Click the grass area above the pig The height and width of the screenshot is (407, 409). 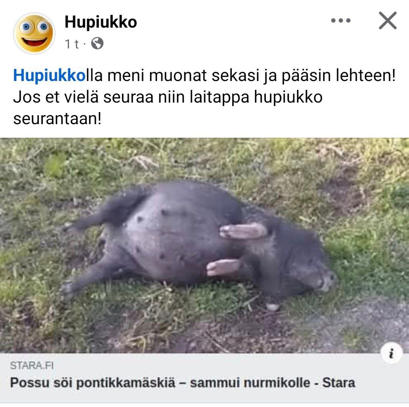pyautogui.click(x=204, y=159)
